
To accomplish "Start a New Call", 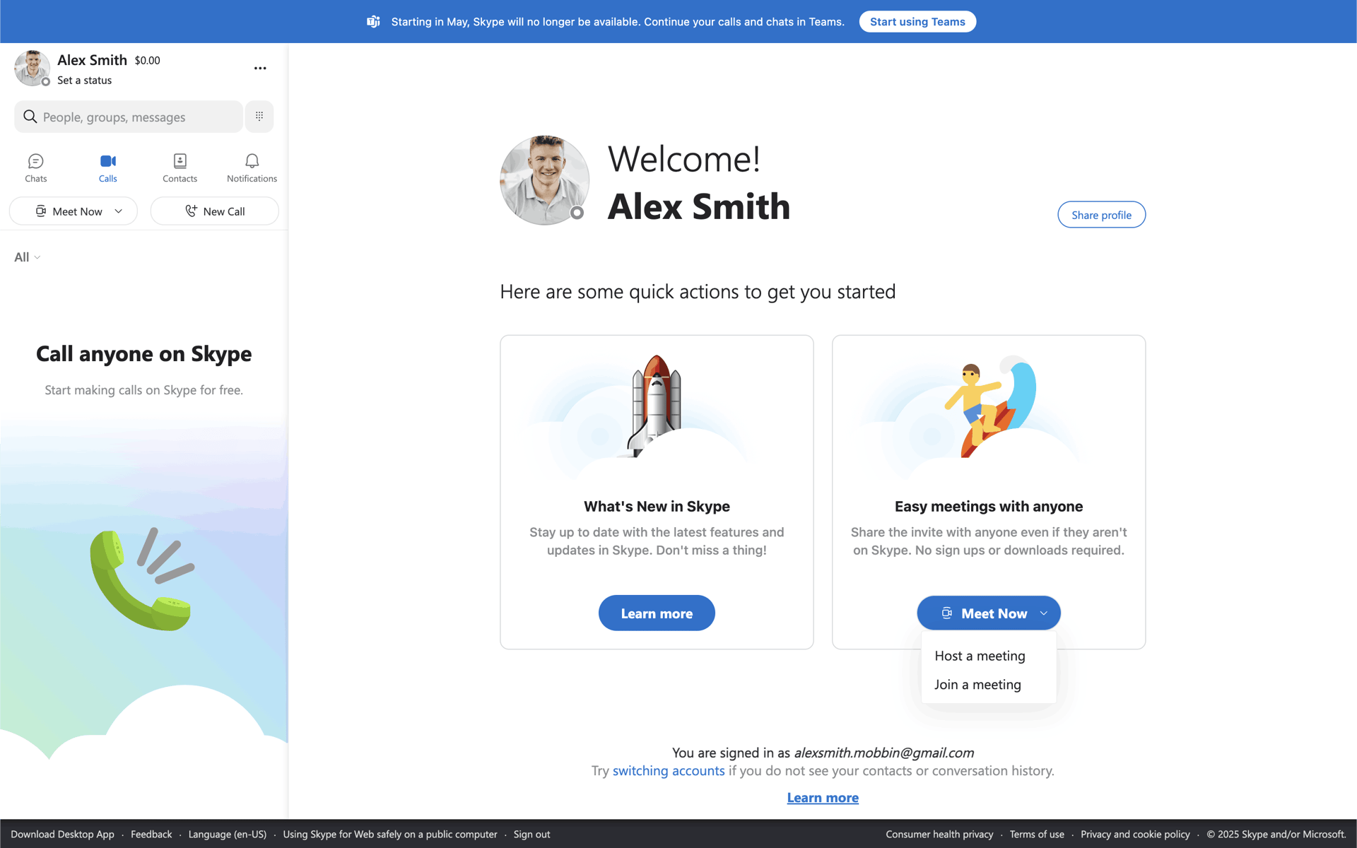I will pyautogui.click(x=215, y=211).
